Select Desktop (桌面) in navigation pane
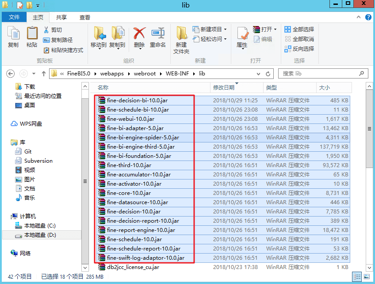The height and width of the screenshot is (284, 375). pyautogui.click(x=25, y=105)
